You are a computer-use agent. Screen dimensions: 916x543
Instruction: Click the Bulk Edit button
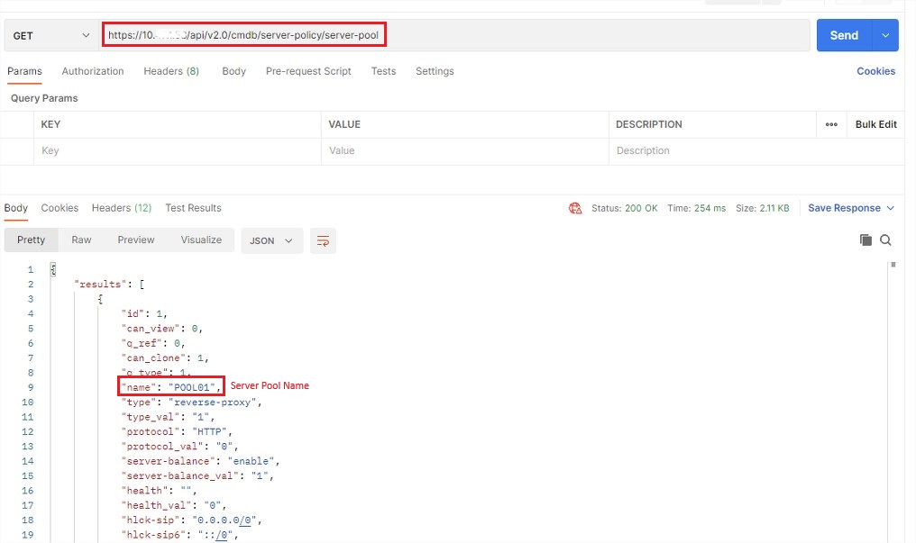tap(875, 124)
